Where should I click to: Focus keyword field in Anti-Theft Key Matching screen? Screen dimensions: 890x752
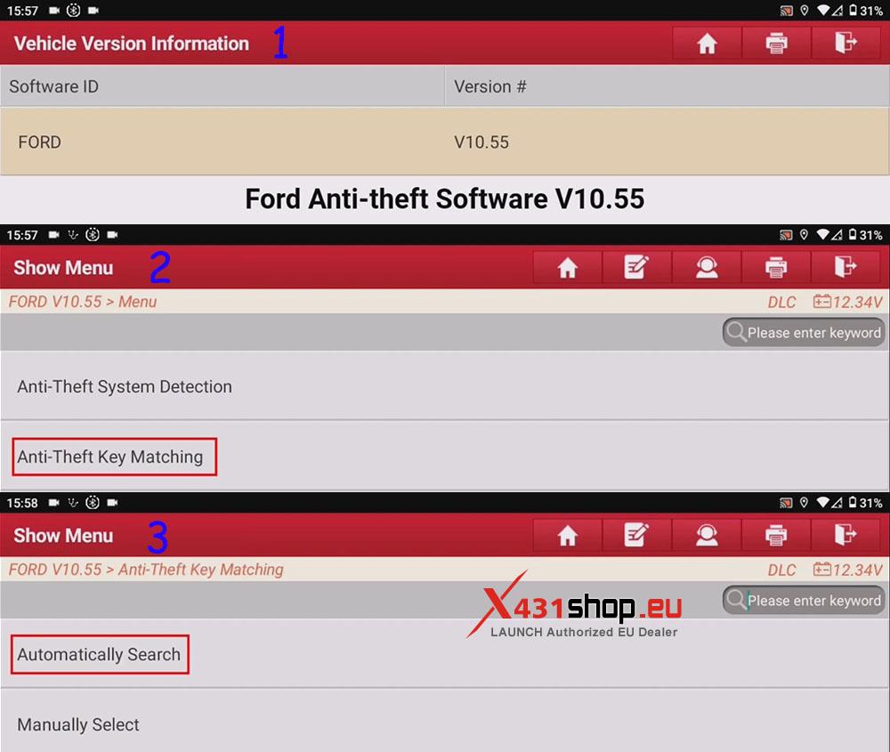tap(804, 600)
